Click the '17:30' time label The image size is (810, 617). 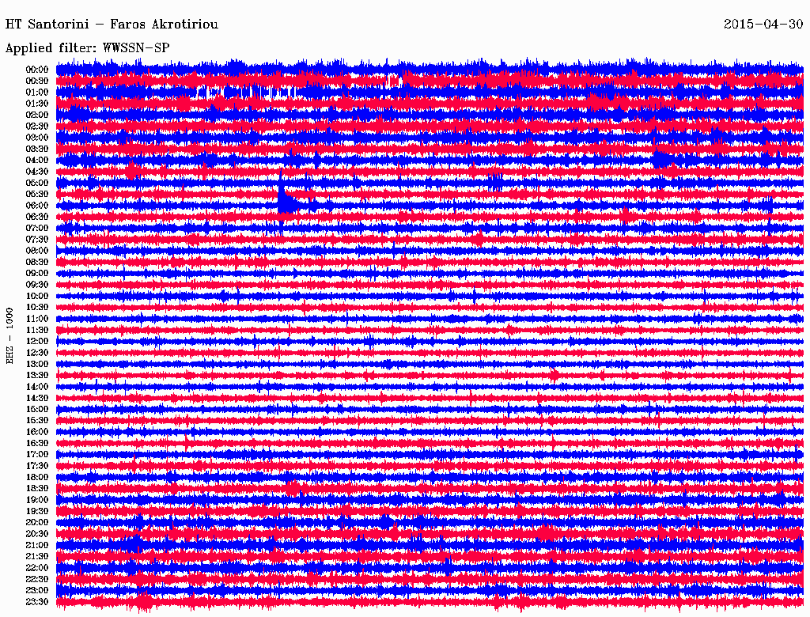pos(37,466)
